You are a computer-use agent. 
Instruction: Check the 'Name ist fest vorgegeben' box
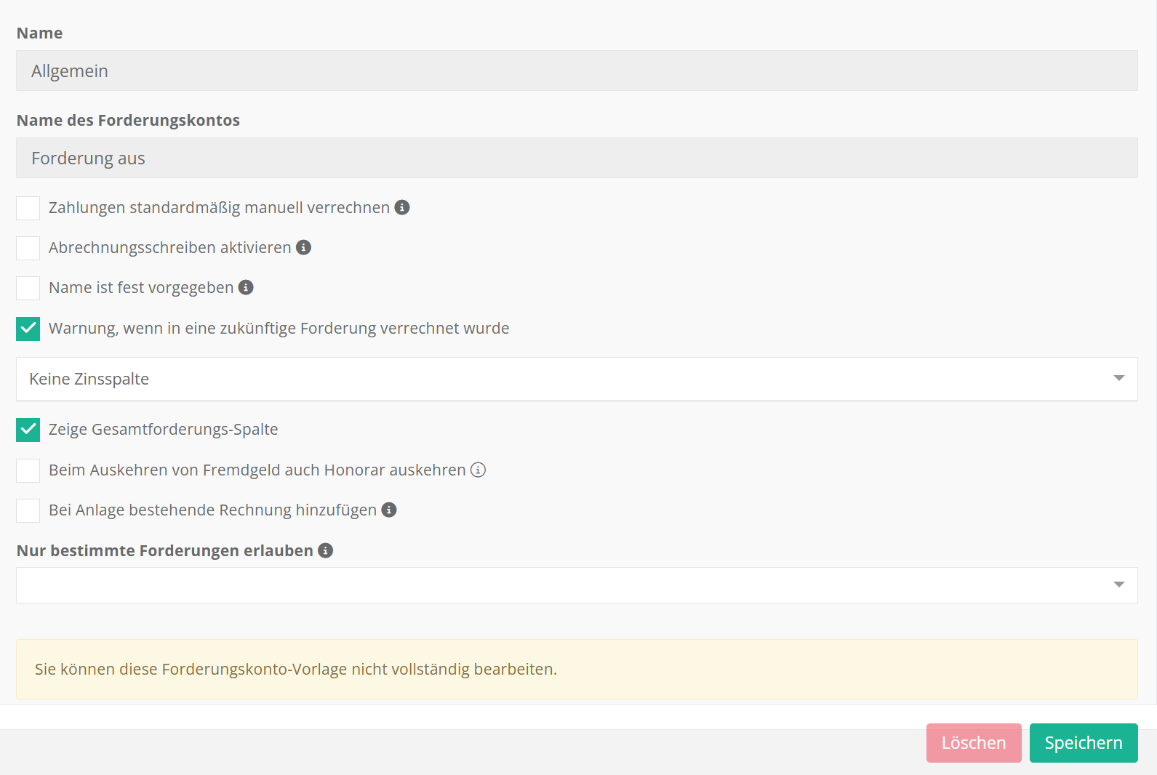pyautogui.click(x=28, y=288)
